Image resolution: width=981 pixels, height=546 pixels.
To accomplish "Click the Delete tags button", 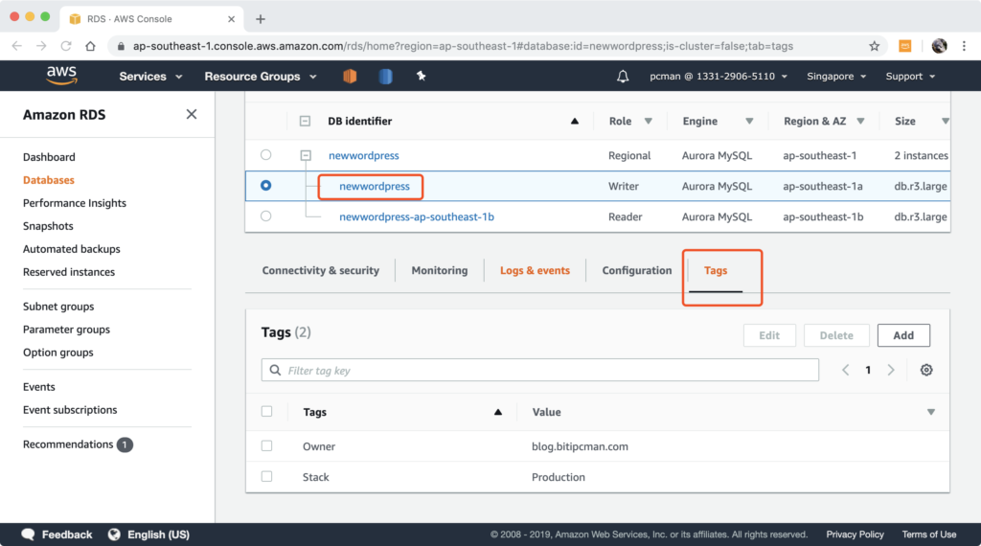I will [x=836, y=335].
